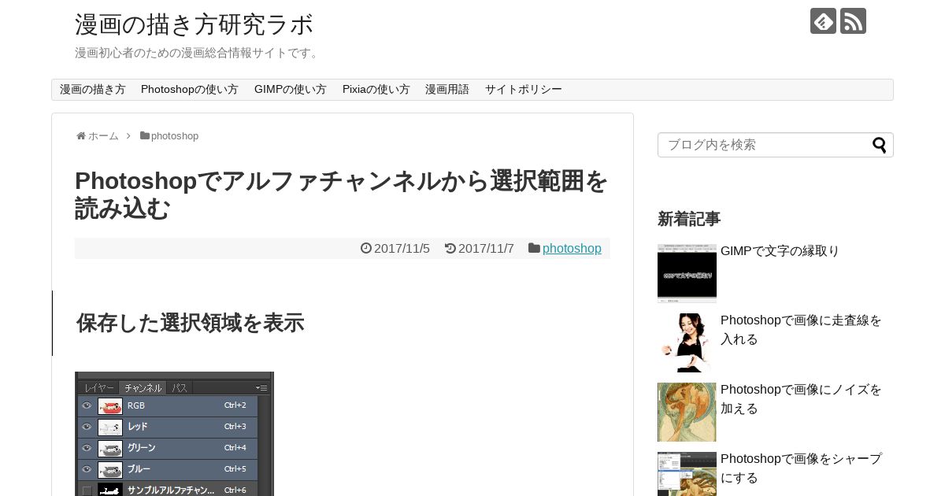This screenshot has width=945, height=496.
Task: Click the home icon in breadcrumb
Action: (x=80, y=136)
